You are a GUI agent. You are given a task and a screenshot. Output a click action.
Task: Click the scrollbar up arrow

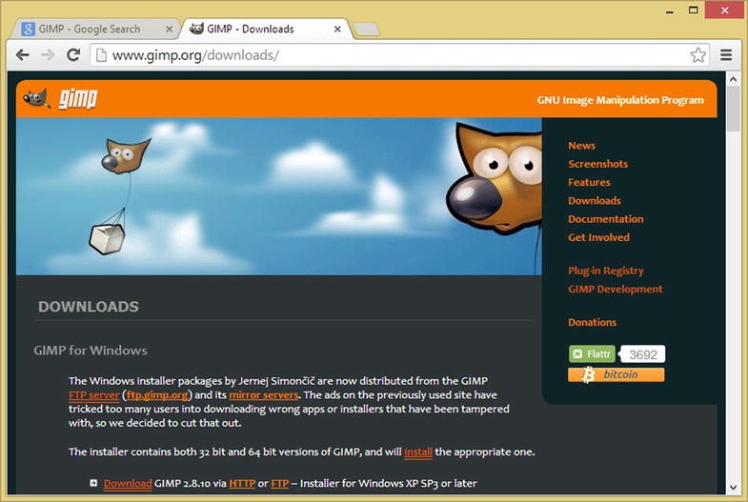pyautogui.click(x=733, y=80)
